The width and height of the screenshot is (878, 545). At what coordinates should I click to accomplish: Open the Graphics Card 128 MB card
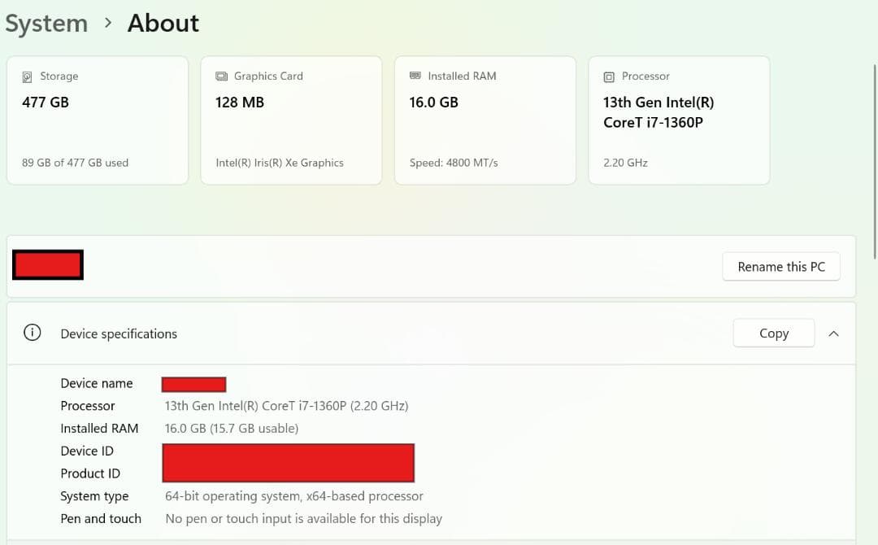pyautogui.click(x=291, y=120)
